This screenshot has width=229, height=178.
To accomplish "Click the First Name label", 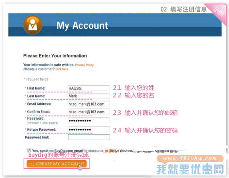I will pos(36,88).
